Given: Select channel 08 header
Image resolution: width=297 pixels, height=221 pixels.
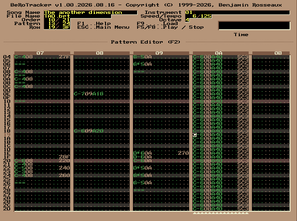Looking at the screenshot, I should coord(102,53).
